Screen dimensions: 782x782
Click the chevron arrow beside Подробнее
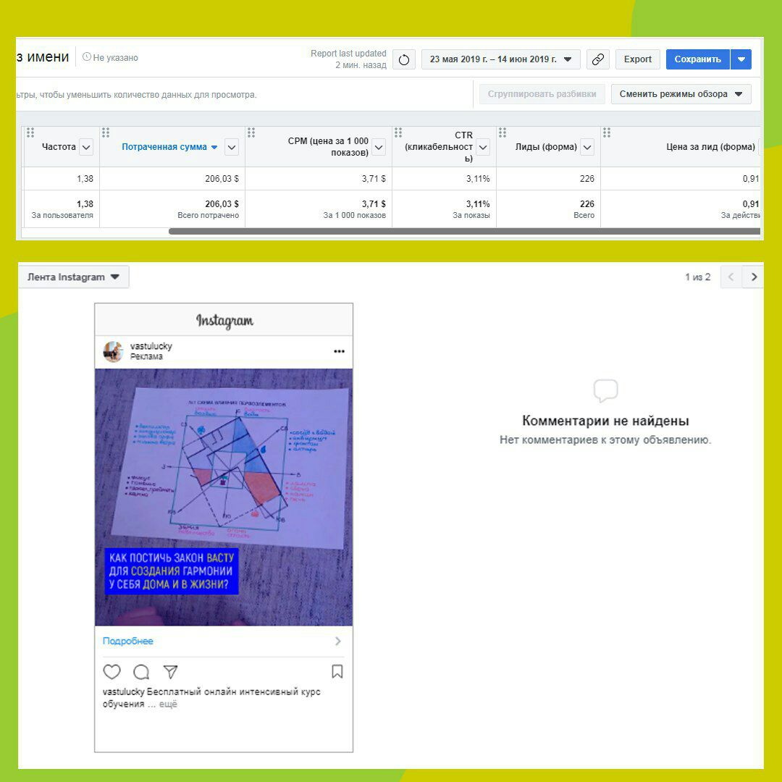[x=338, y=641]
